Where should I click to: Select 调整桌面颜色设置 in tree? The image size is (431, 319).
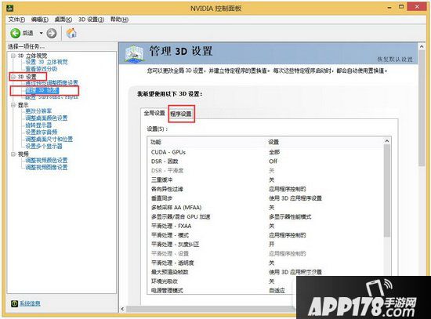[46, 118]
